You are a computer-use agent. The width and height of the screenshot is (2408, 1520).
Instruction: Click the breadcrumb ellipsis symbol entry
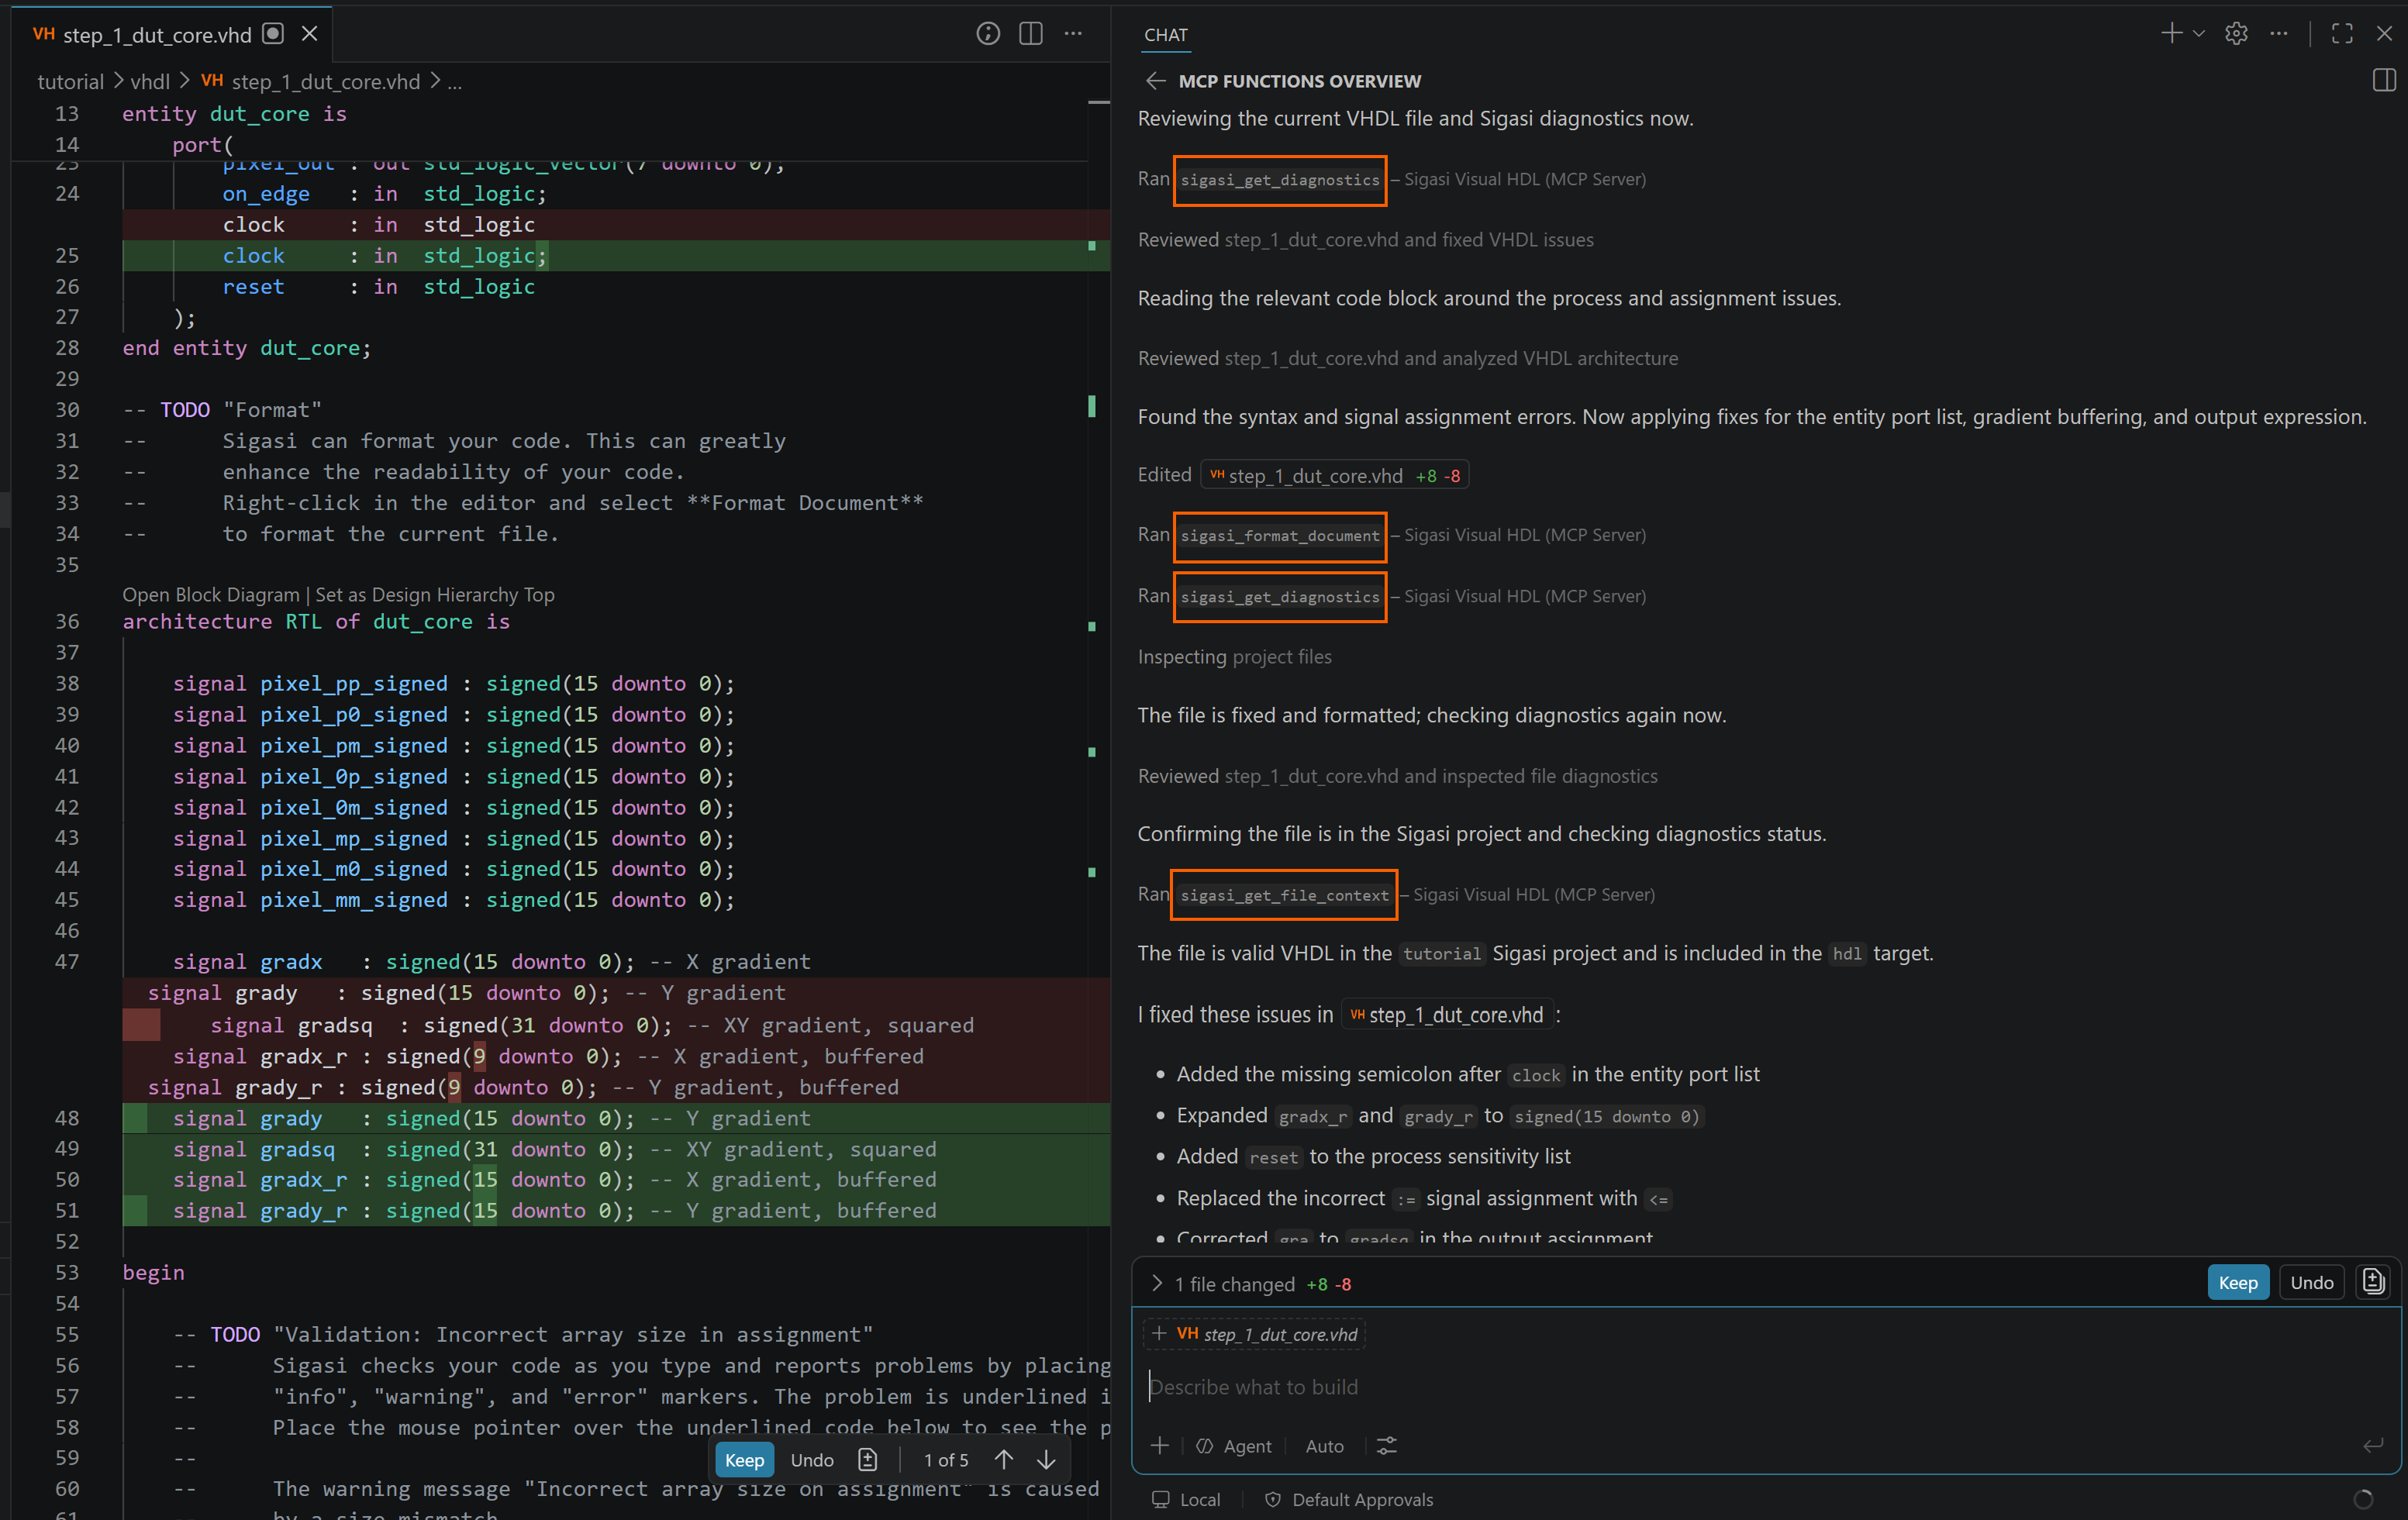tap(454, 82)
